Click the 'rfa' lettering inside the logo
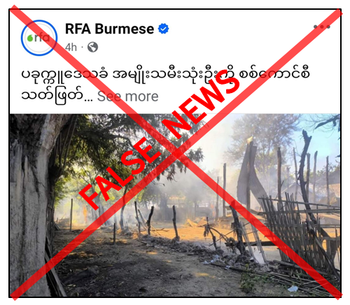Image resolution: width=350 pixels, height=305 pixels. pos(42,37)
